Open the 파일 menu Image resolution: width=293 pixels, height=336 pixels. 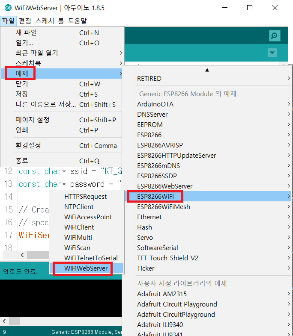point(8,21)
